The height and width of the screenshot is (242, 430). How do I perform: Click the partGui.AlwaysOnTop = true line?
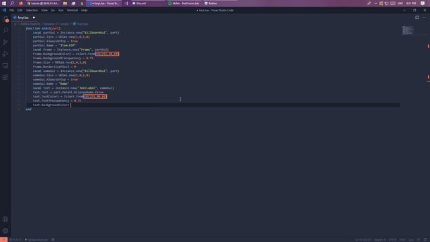click(x=55, y=41)
